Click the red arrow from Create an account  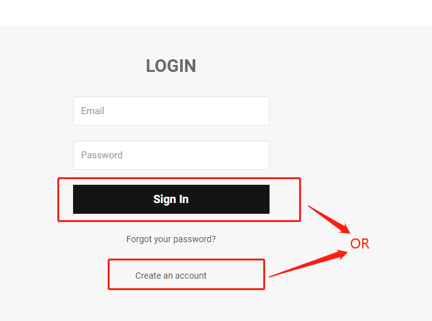click(309, 264)
